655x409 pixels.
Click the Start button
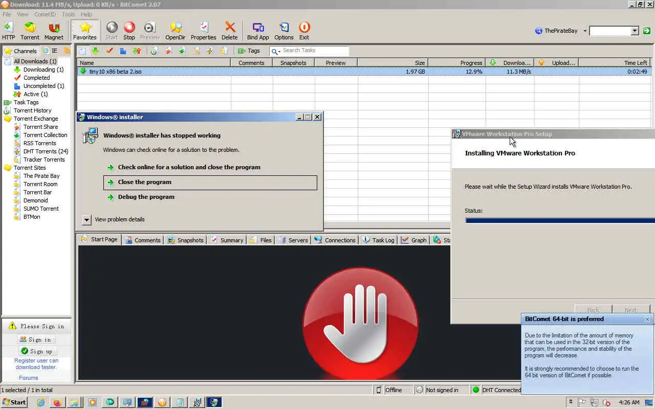pos(14,402)
